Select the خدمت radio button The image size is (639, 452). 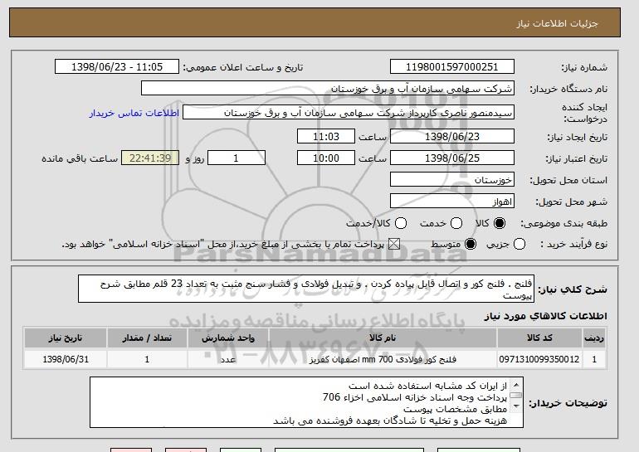click(456, 223)
